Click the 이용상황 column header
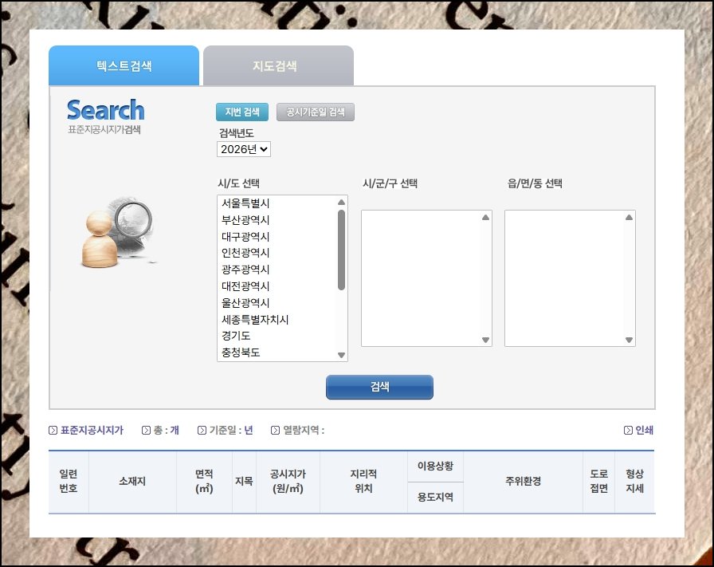 click(435, 466)
